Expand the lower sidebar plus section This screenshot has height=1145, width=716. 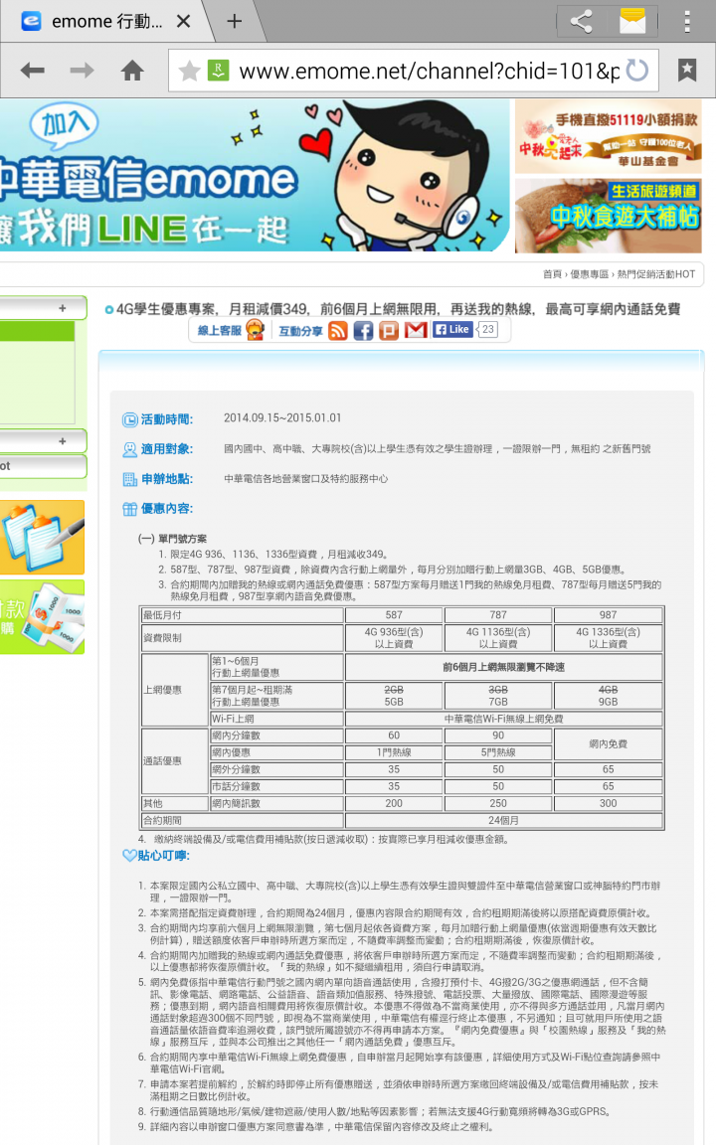point(62,441)
